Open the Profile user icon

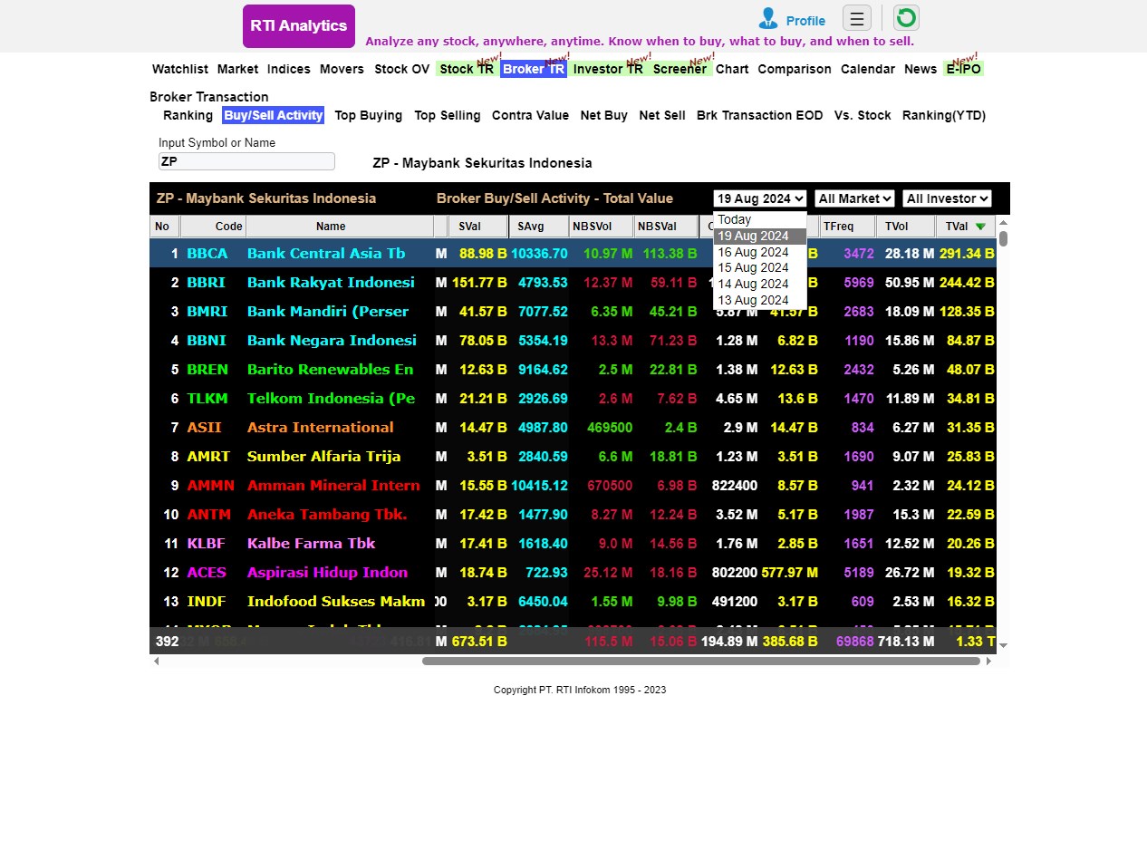click(768, 19)
